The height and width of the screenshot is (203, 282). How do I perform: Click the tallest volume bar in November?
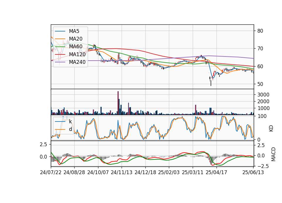click(118, 103)
